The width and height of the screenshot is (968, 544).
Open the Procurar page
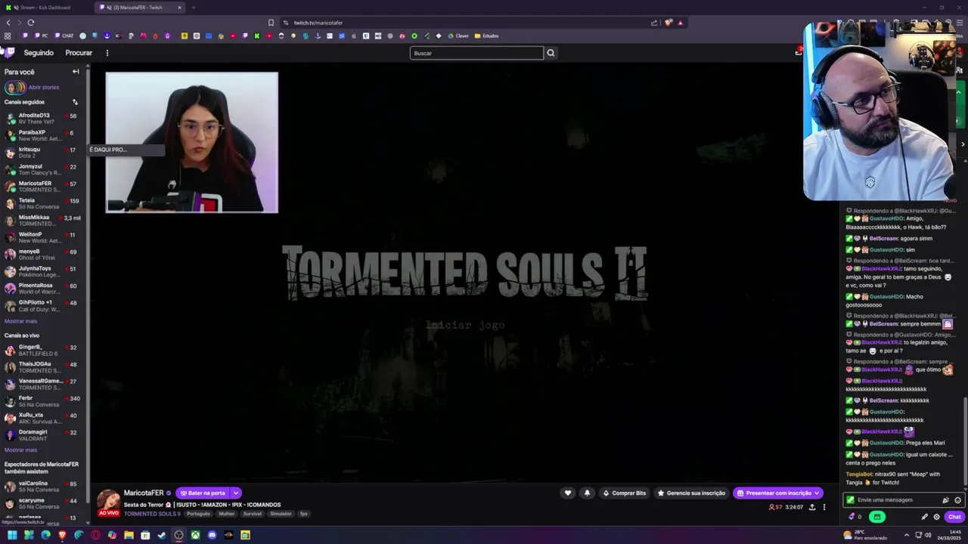79,53
